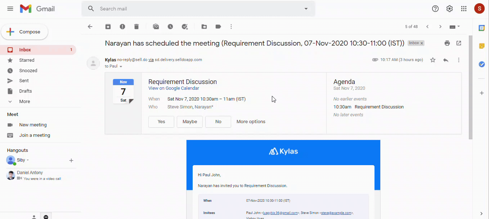
Task: Get add-ons plus icon
Action: pyautogui.click(x=481, y=93)
